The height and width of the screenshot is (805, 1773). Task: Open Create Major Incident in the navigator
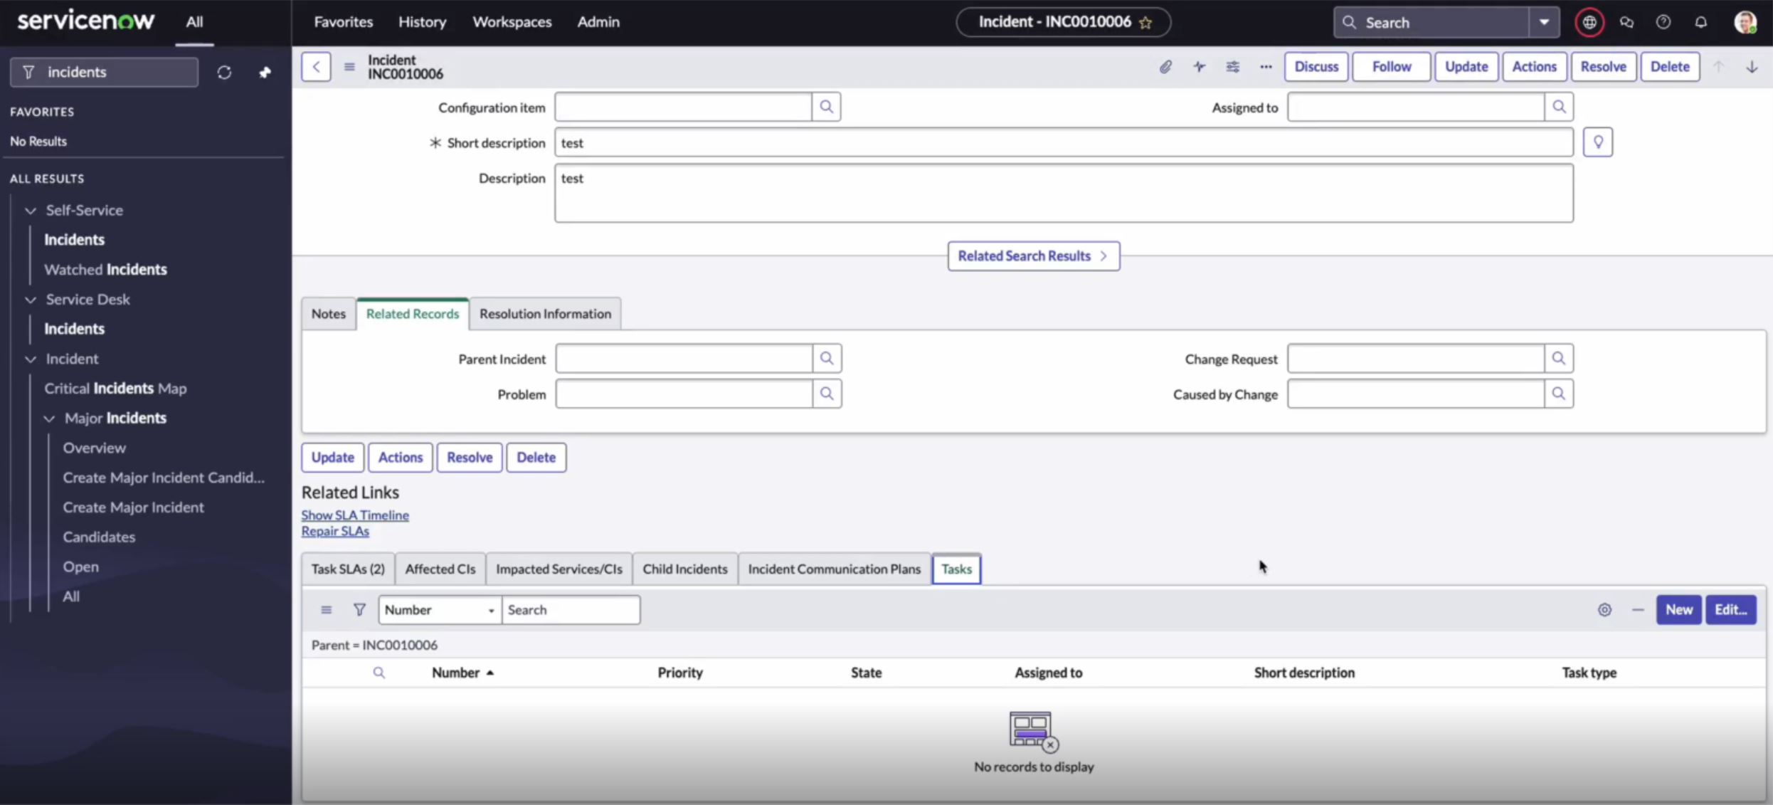(x=133, y=507)
